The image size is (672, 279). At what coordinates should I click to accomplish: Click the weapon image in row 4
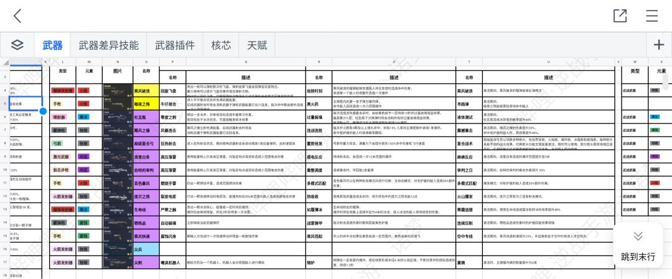tap(118, 90)
